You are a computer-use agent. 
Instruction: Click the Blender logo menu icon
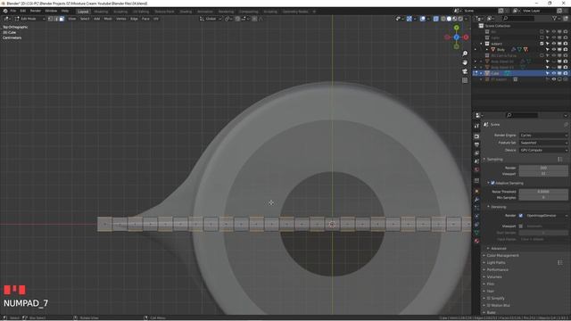click(x=5, y=11)
